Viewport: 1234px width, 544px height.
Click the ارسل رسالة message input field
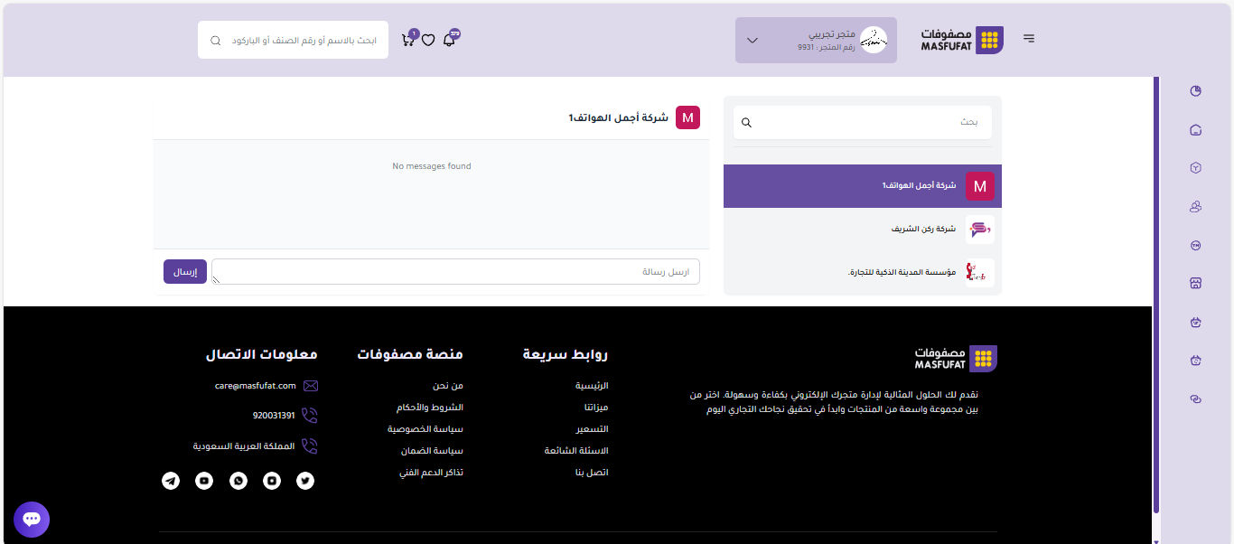pyautogui.click(x=455, y=272)
